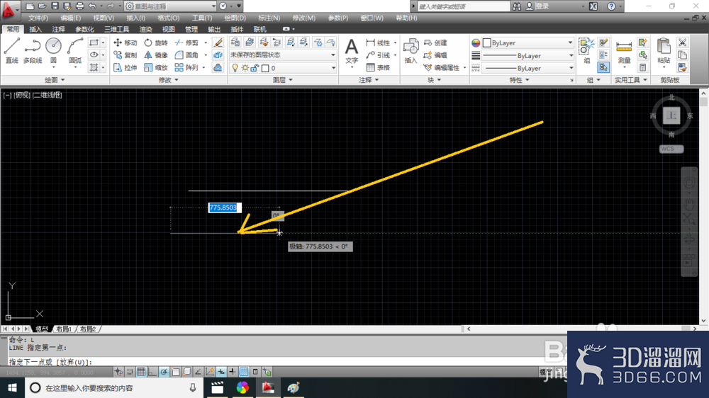Select the Rotate (旋转) tool
Screen dimensions: 709x398
click(156, 42)
